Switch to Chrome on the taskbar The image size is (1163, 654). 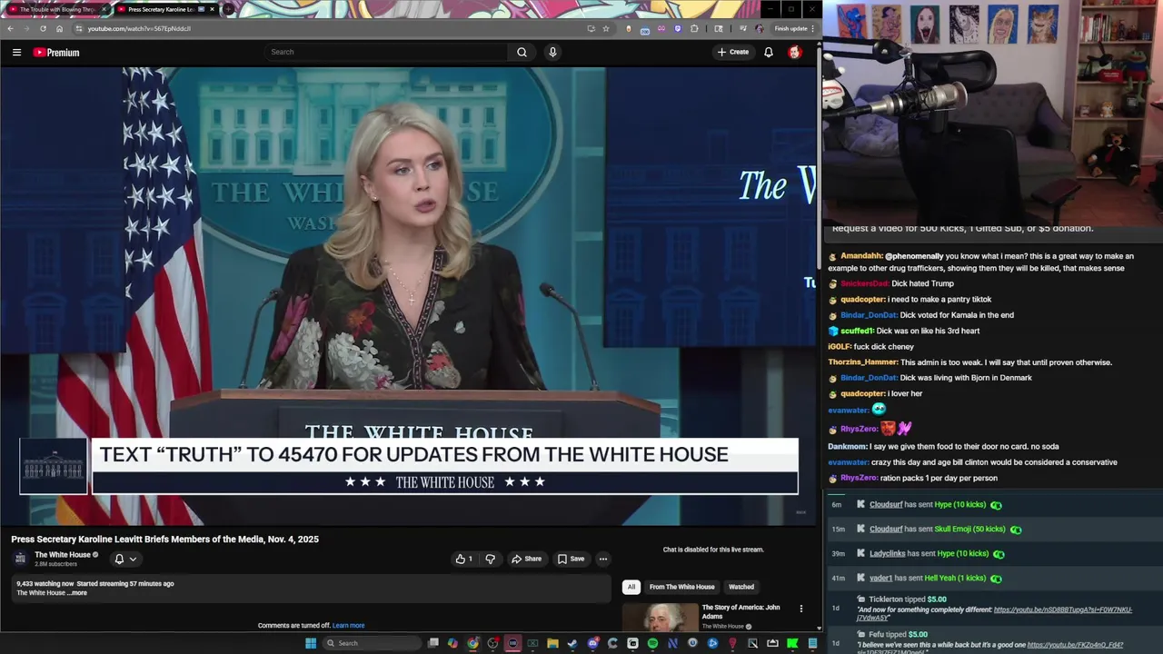coord(472,643)
